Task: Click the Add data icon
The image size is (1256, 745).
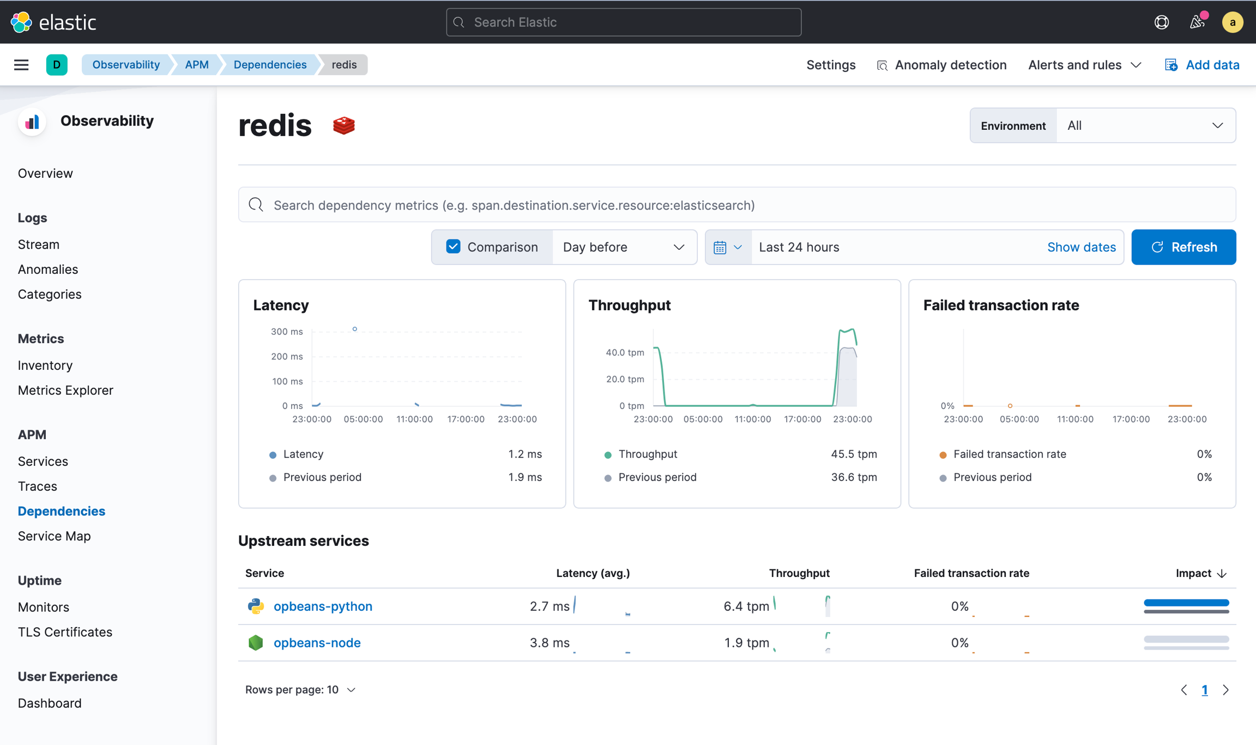Action: pyautogui.click(x=1171, y=65)
